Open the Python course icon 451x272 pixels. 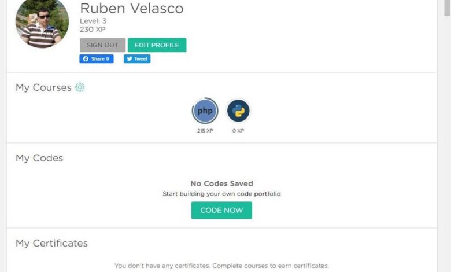238,111
